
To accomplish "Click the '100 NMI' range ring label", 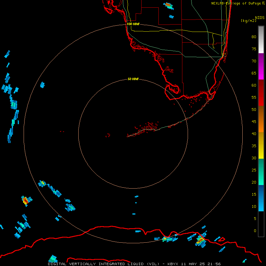I will tap(133, 24).
